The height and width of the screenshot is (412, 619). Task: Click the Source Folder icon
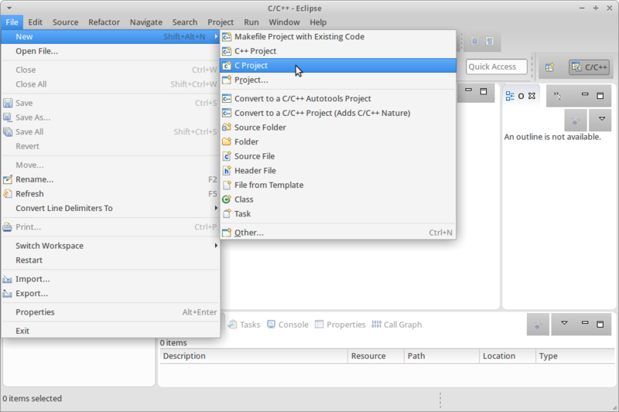[227, 128]
